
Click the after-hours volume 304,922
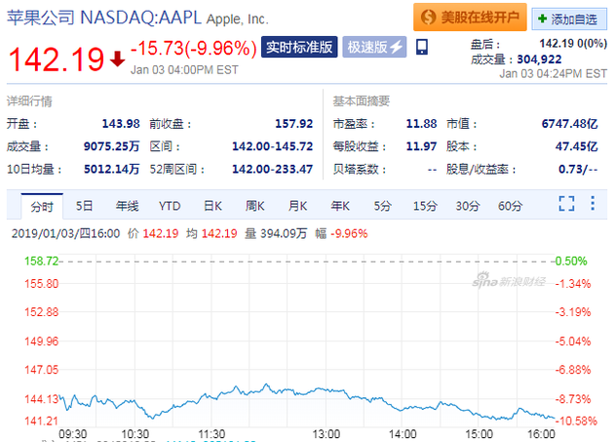pos(539,60)
